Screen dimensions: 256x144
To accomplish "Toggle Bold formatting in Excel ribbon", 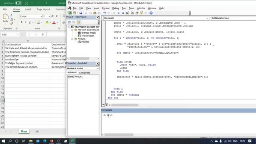I will [x=21, y=22].
